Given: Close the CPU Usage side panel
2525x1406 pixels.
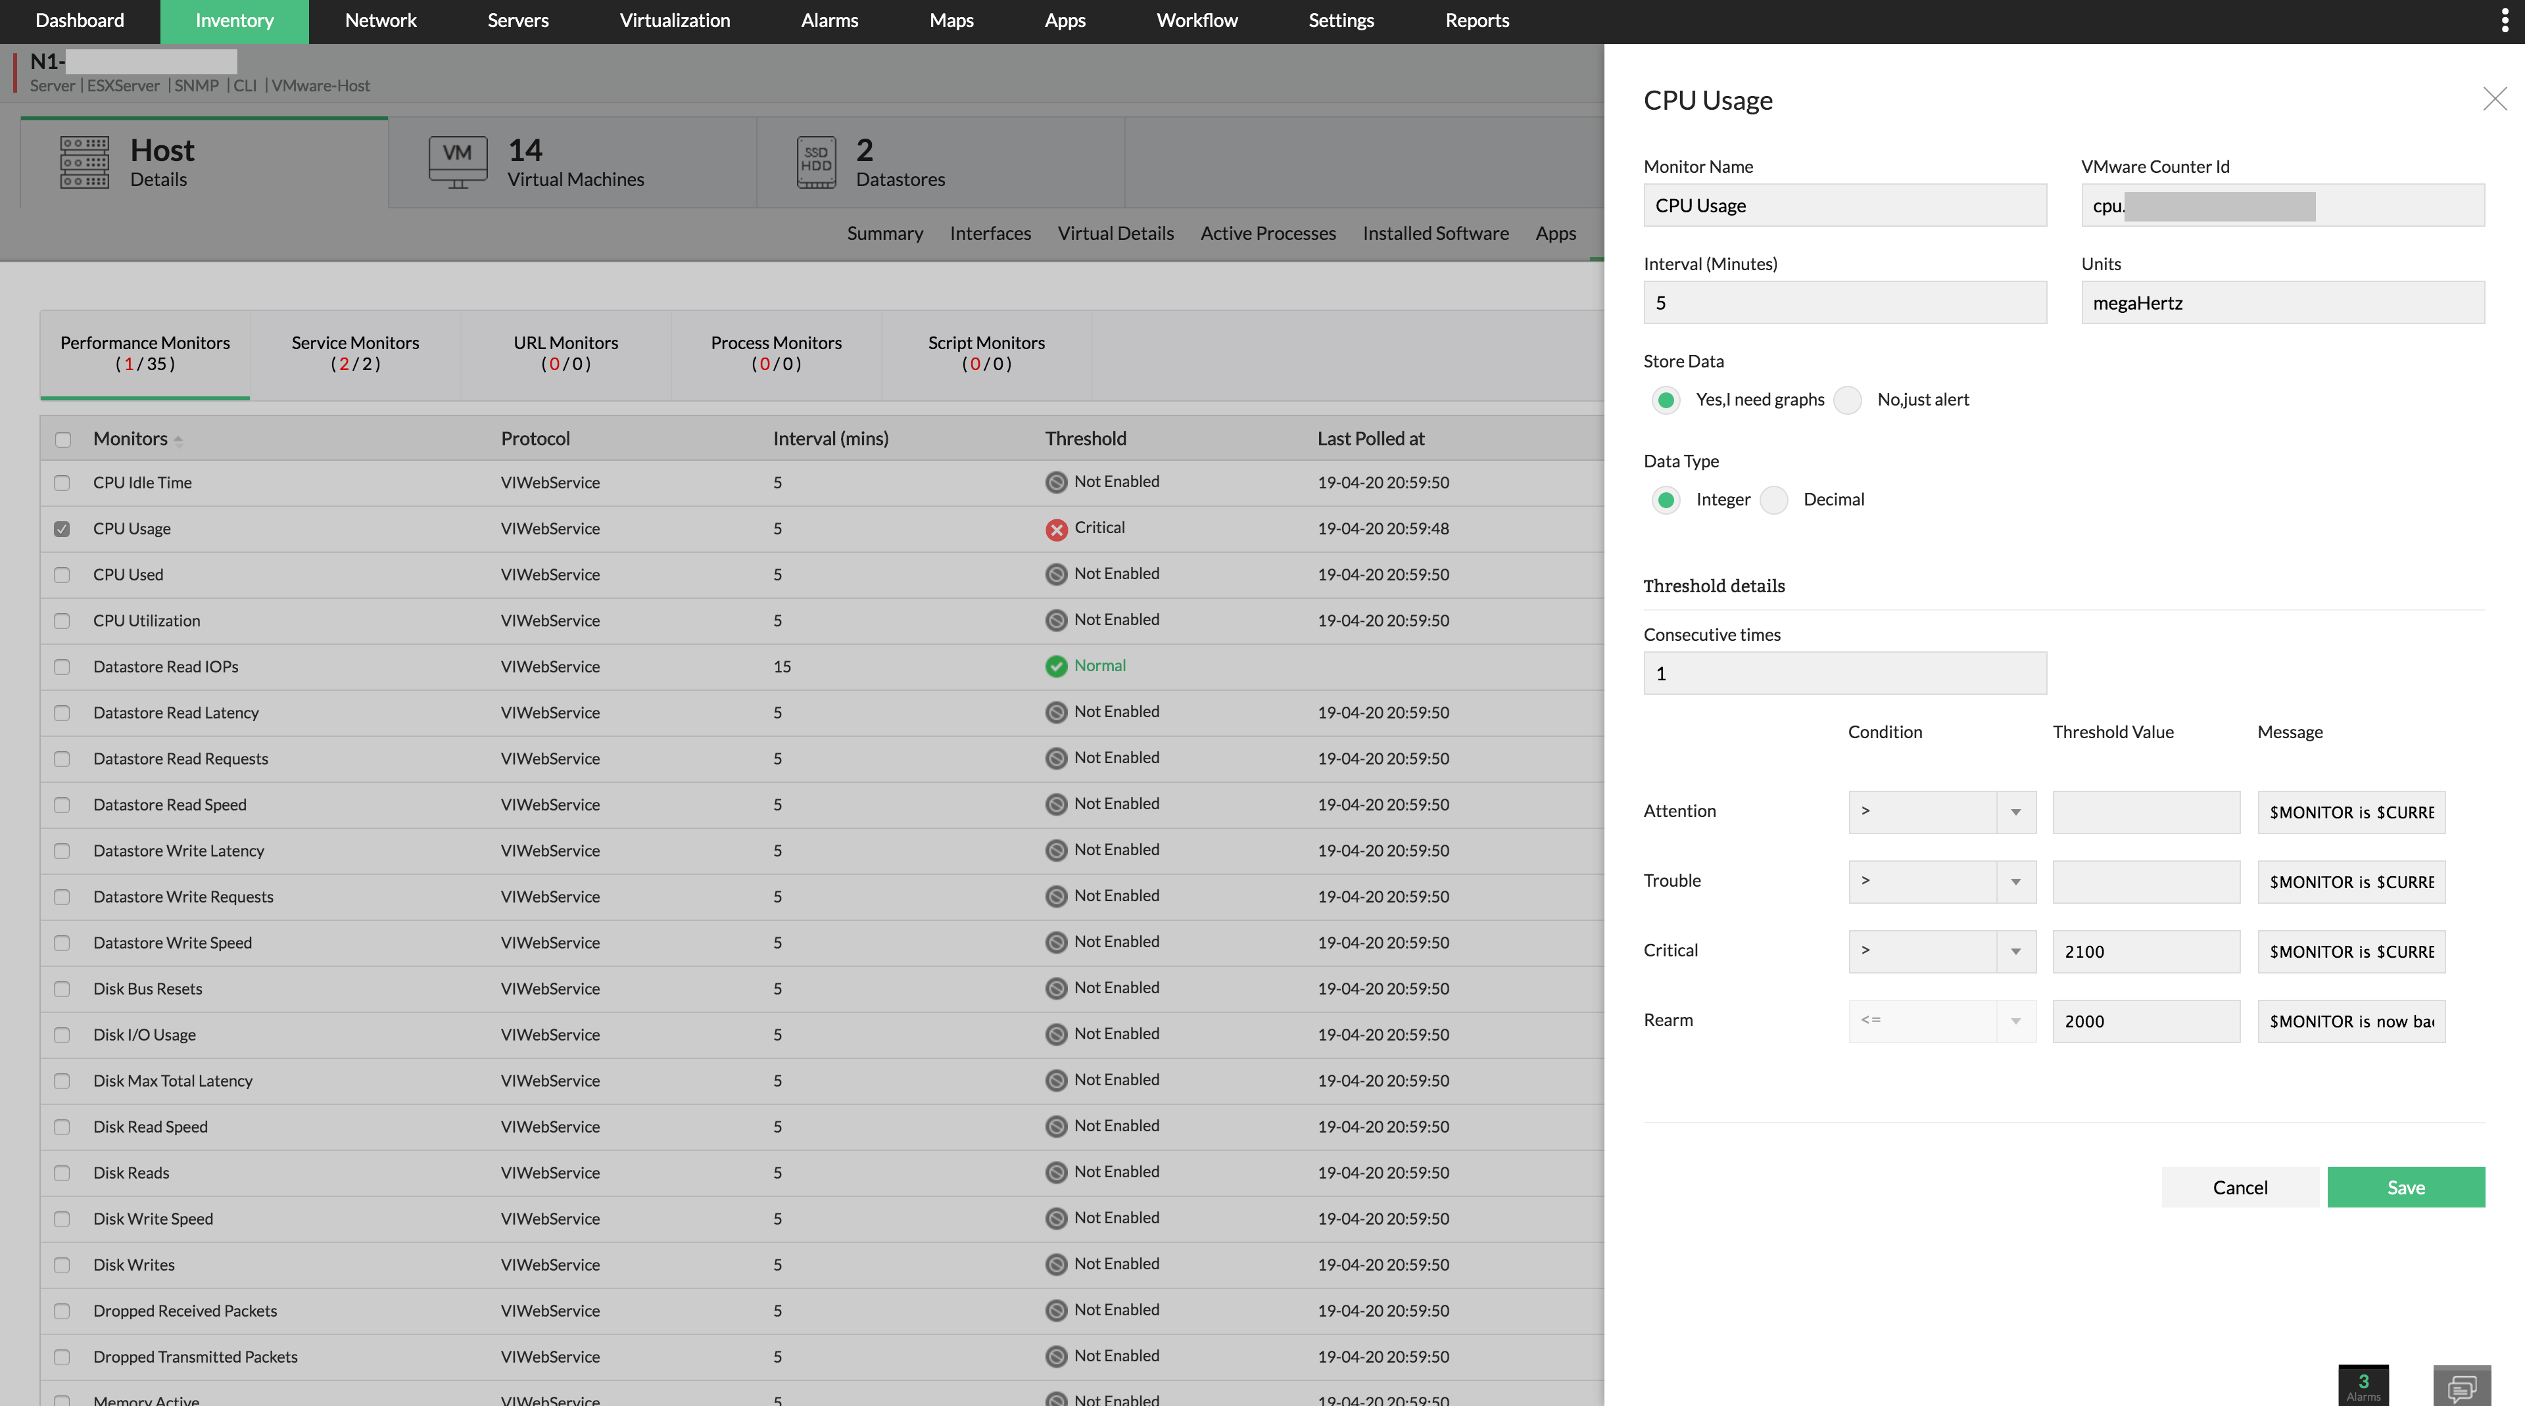Looking at the screenshot, I should tap(2495, 98).
